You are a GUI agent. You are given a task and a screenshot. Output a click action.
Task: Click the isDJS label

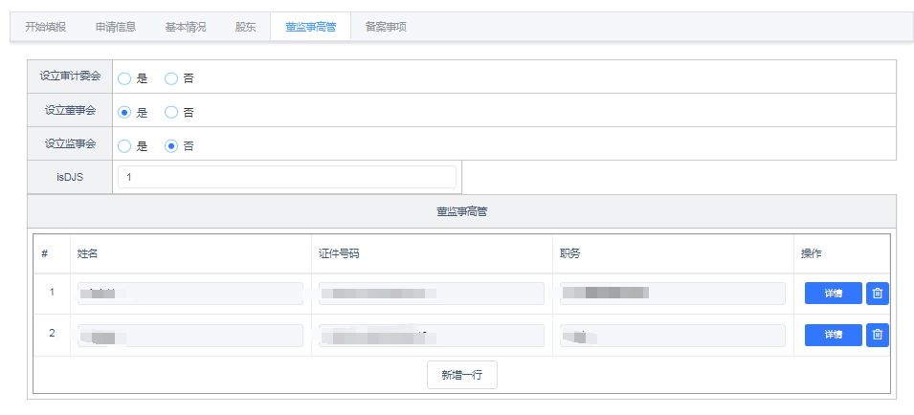[x=70, y=177]
